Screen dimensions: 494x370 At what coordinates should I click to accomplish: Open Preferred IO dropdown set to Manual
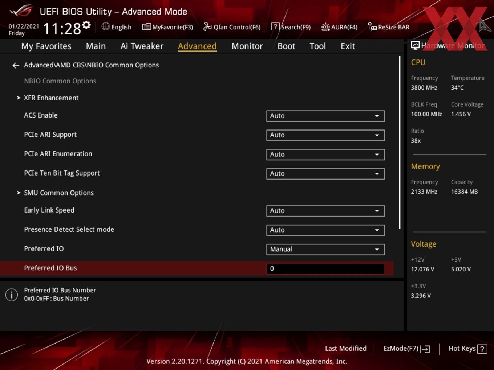pos(325,249)
